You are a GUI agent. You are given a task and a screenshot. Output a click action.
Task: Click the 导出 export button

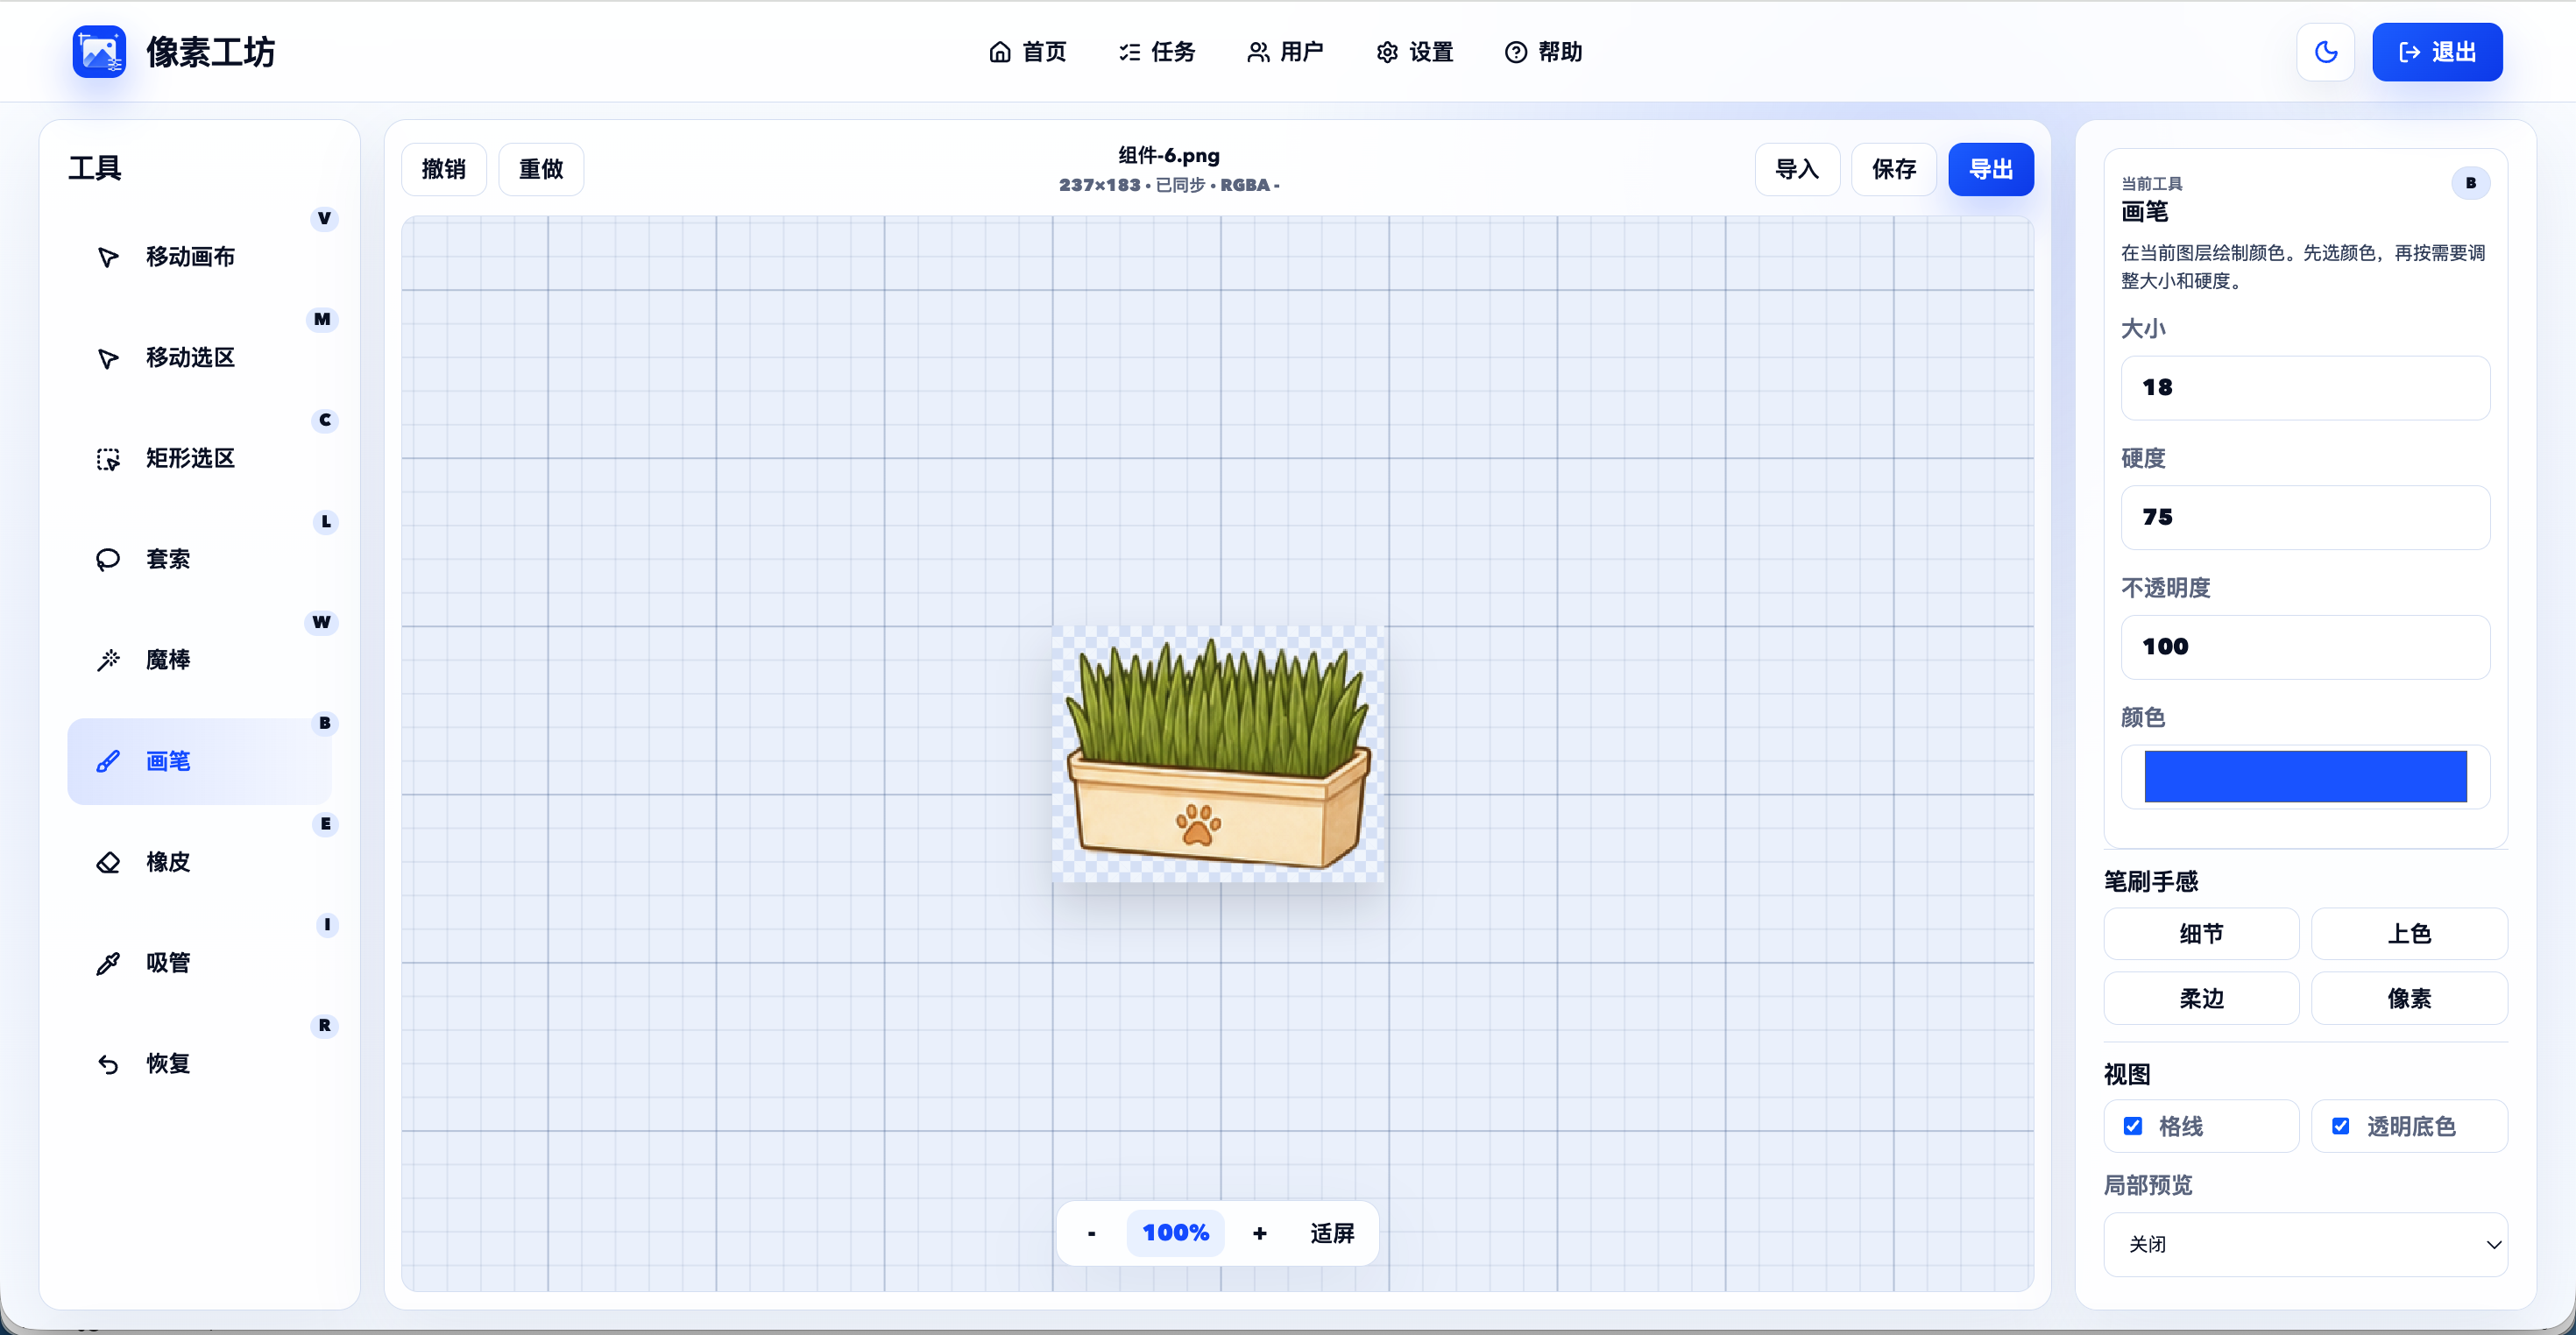(1991, 169)
